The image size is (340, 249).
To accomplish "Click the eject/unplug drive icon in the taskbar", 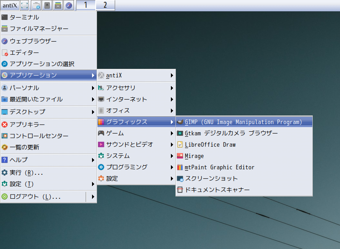I will pyautogui.click(x=47, y=5).
